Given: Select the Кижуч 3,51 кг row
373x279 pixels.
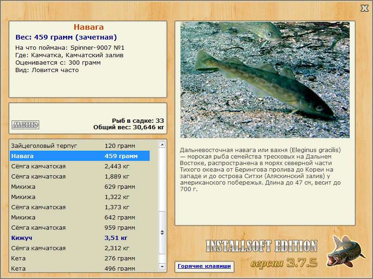Looking at the screenshot, I should [x=80, y=238].
